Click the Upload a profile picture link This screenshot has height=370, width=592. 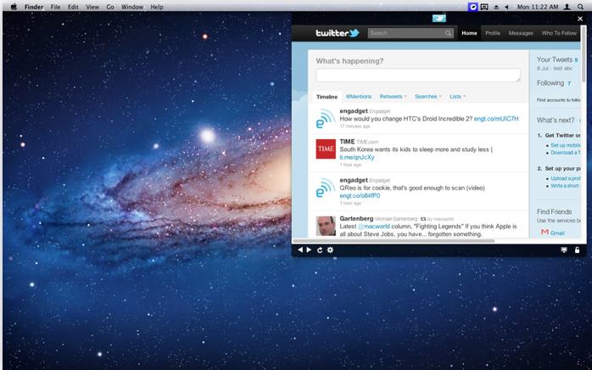tap(566, 178)
